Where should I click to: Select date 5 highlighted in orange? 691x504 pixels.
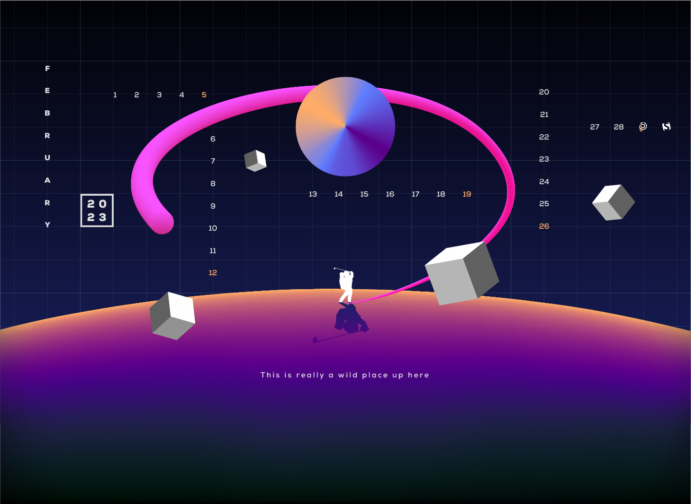[204, 95]
